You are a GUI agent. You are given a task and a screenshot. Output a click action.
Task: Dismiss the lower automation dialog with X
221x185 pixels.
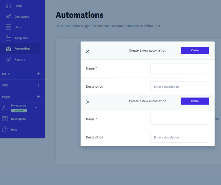tap(88, 102)
